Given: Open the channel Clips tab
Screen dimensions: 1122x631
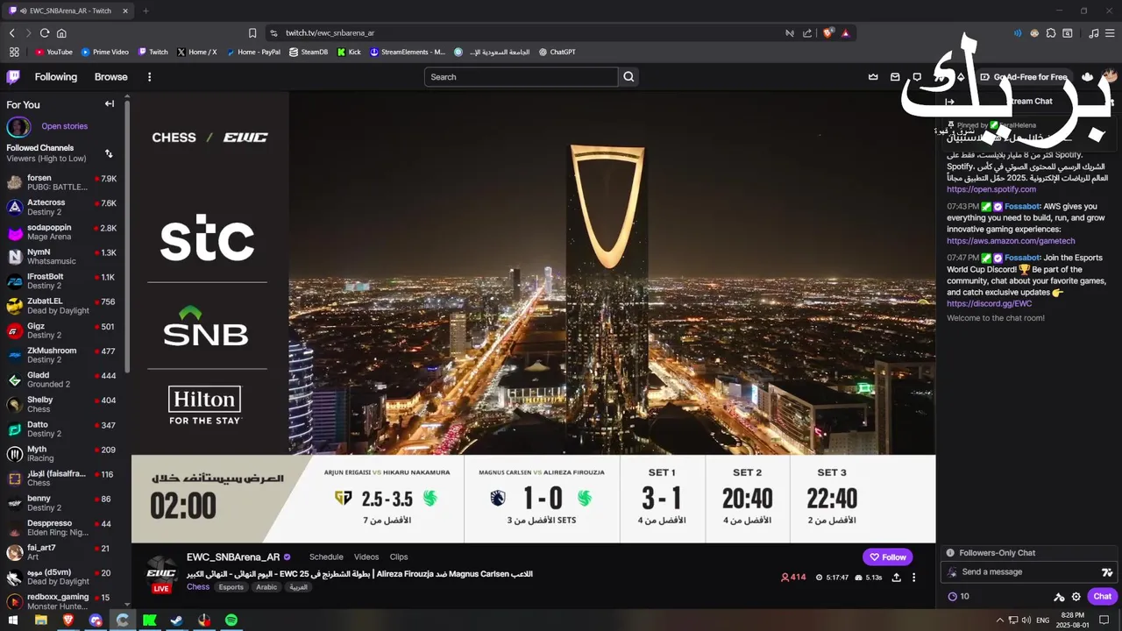Looking at the screenshot, I should pyautogui.click(x=399, y=557).
